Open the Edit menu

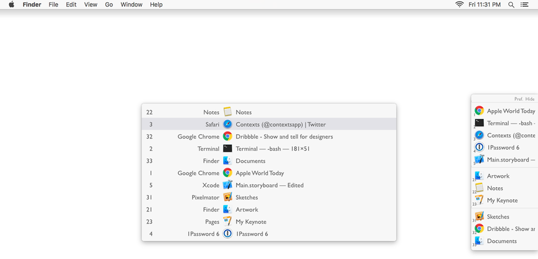tap(71, 4)
